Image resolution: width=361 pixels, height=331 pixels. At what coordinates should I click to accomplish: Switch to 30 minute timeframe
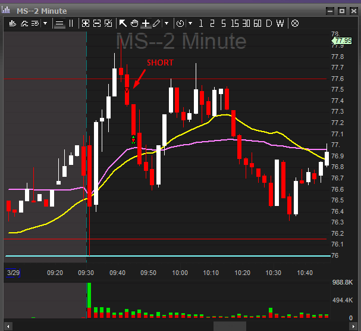tap(246, 23)
